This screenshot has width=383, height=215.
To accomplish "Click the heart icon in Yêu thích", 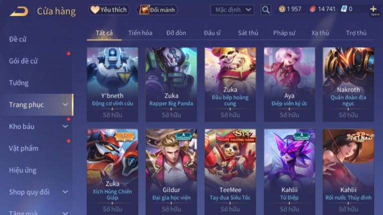I will pyautogui.click(x=95, y=10).
